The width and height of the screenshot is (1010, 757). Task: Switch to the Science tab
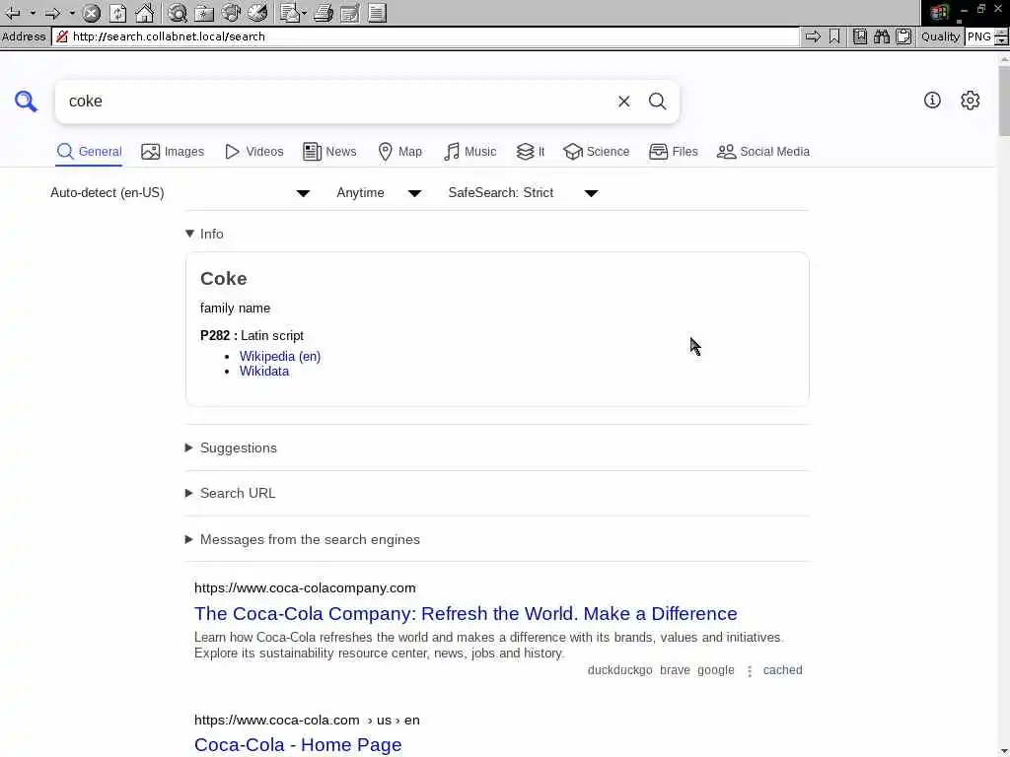[596, 151]
